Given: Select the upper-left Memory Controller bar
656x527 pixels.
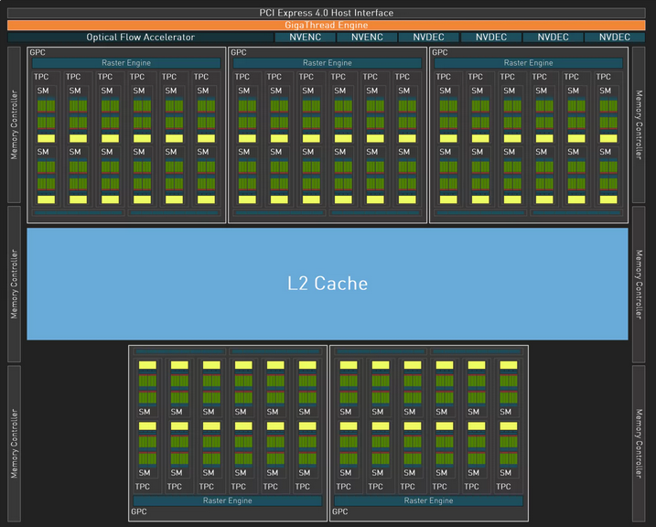Looking at the screenshot, I should point(15,124).
